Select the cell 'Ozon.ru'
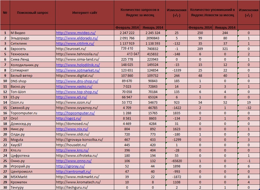Image resolution: width=260 pixels, height=190 pixels. coord(33,102)
